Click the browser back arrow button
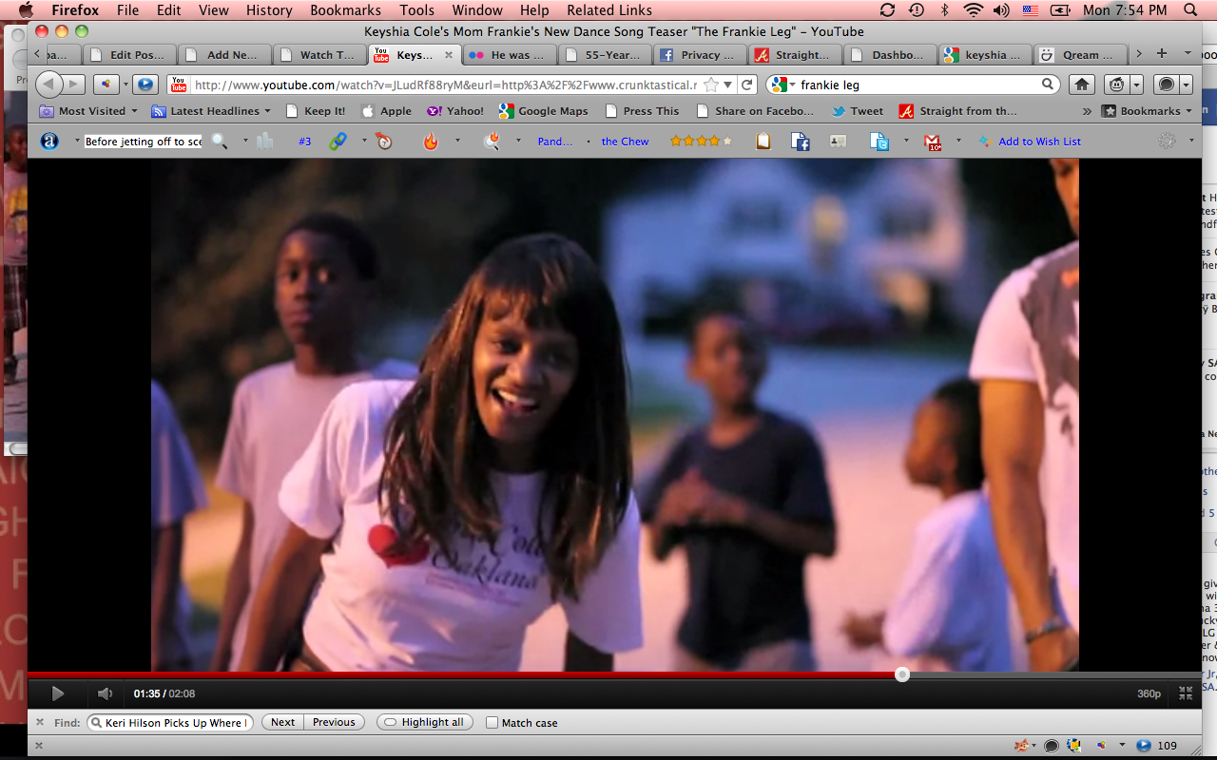1217x760 pixels. tap(50, 85)
